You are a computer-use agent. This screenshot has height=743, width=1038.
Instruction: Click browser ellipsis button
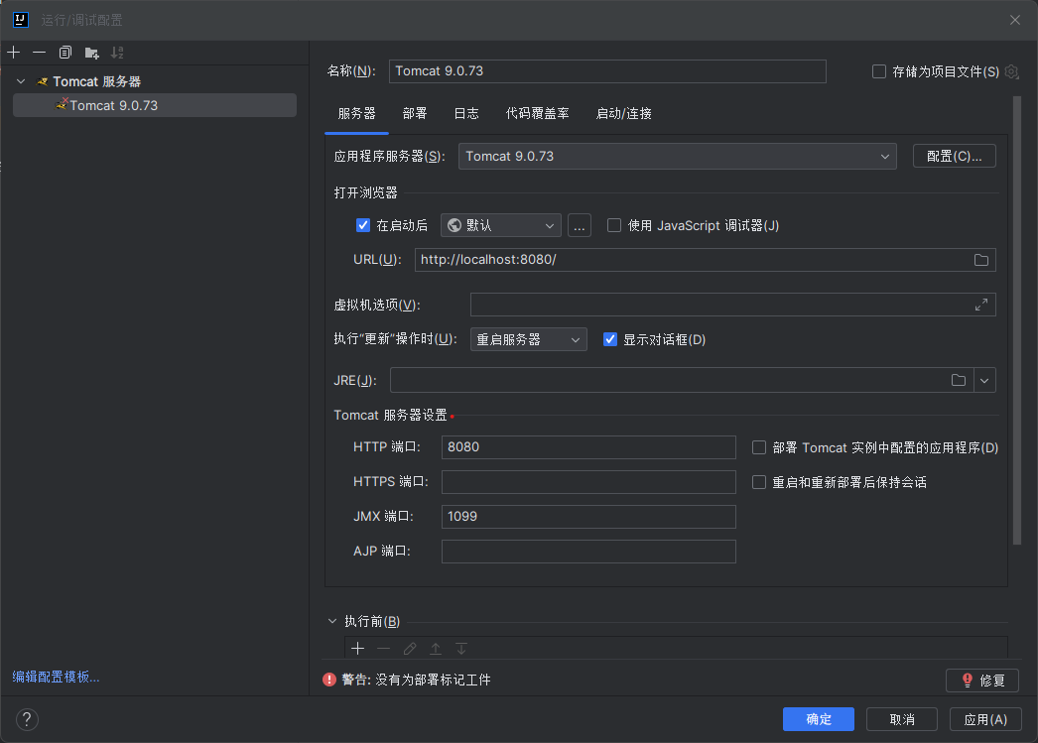[580, 225]
